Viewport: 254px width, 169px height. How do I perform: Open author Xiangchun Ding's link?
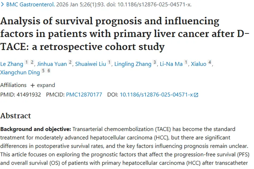tap(20, 72)
